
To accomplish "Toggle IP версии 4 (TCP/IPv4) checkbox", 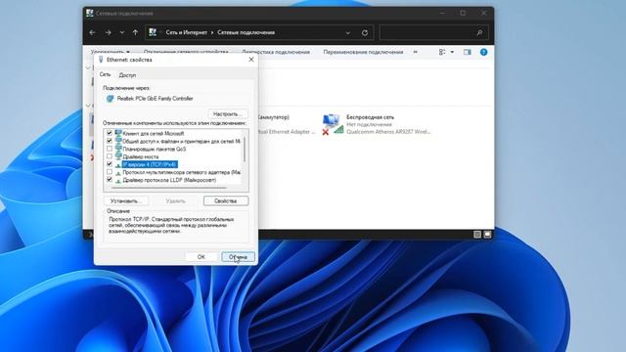I will pyautogui.click(x=110, y=164).
